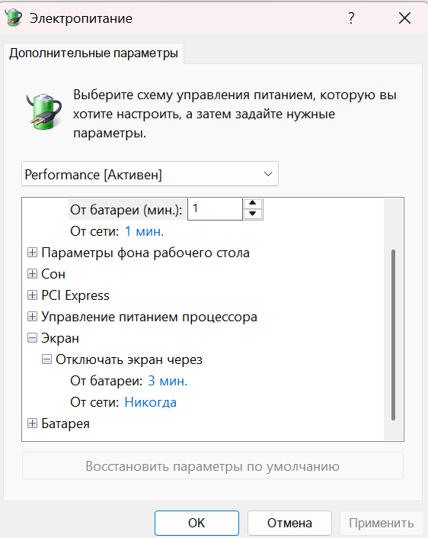Open the Performance [Активен] power plan dropdown
Screen dimensions: 428x538
[x=150, y=174]
